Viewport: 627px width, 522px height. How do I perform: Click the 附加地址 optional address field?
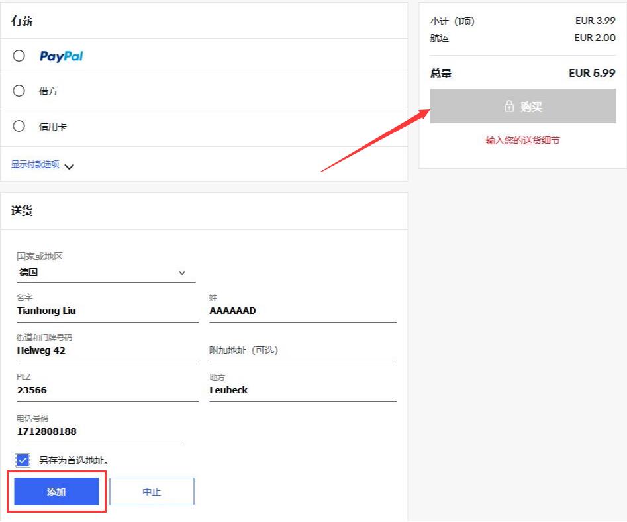click(x=303, y=351)
